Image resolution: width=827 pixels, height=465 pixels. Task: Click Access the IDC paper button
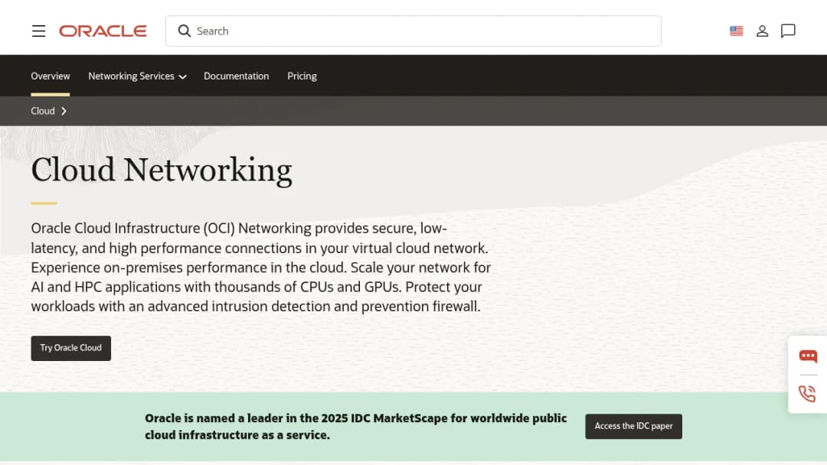tap(633, 426)
